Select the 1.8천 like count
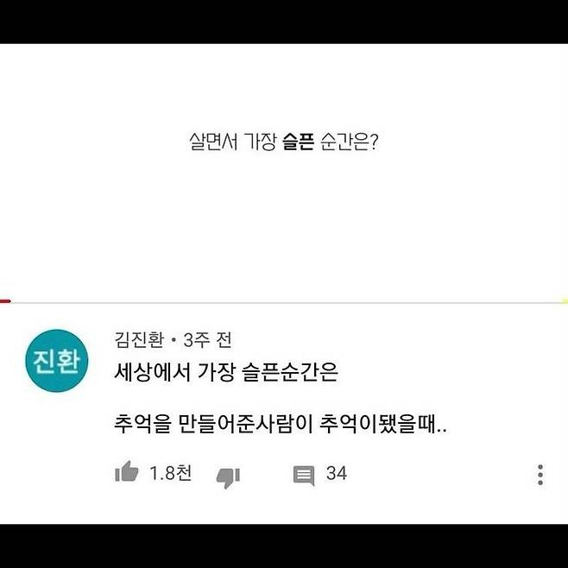This screenshot has width=568, height=568. click(171, 473)
